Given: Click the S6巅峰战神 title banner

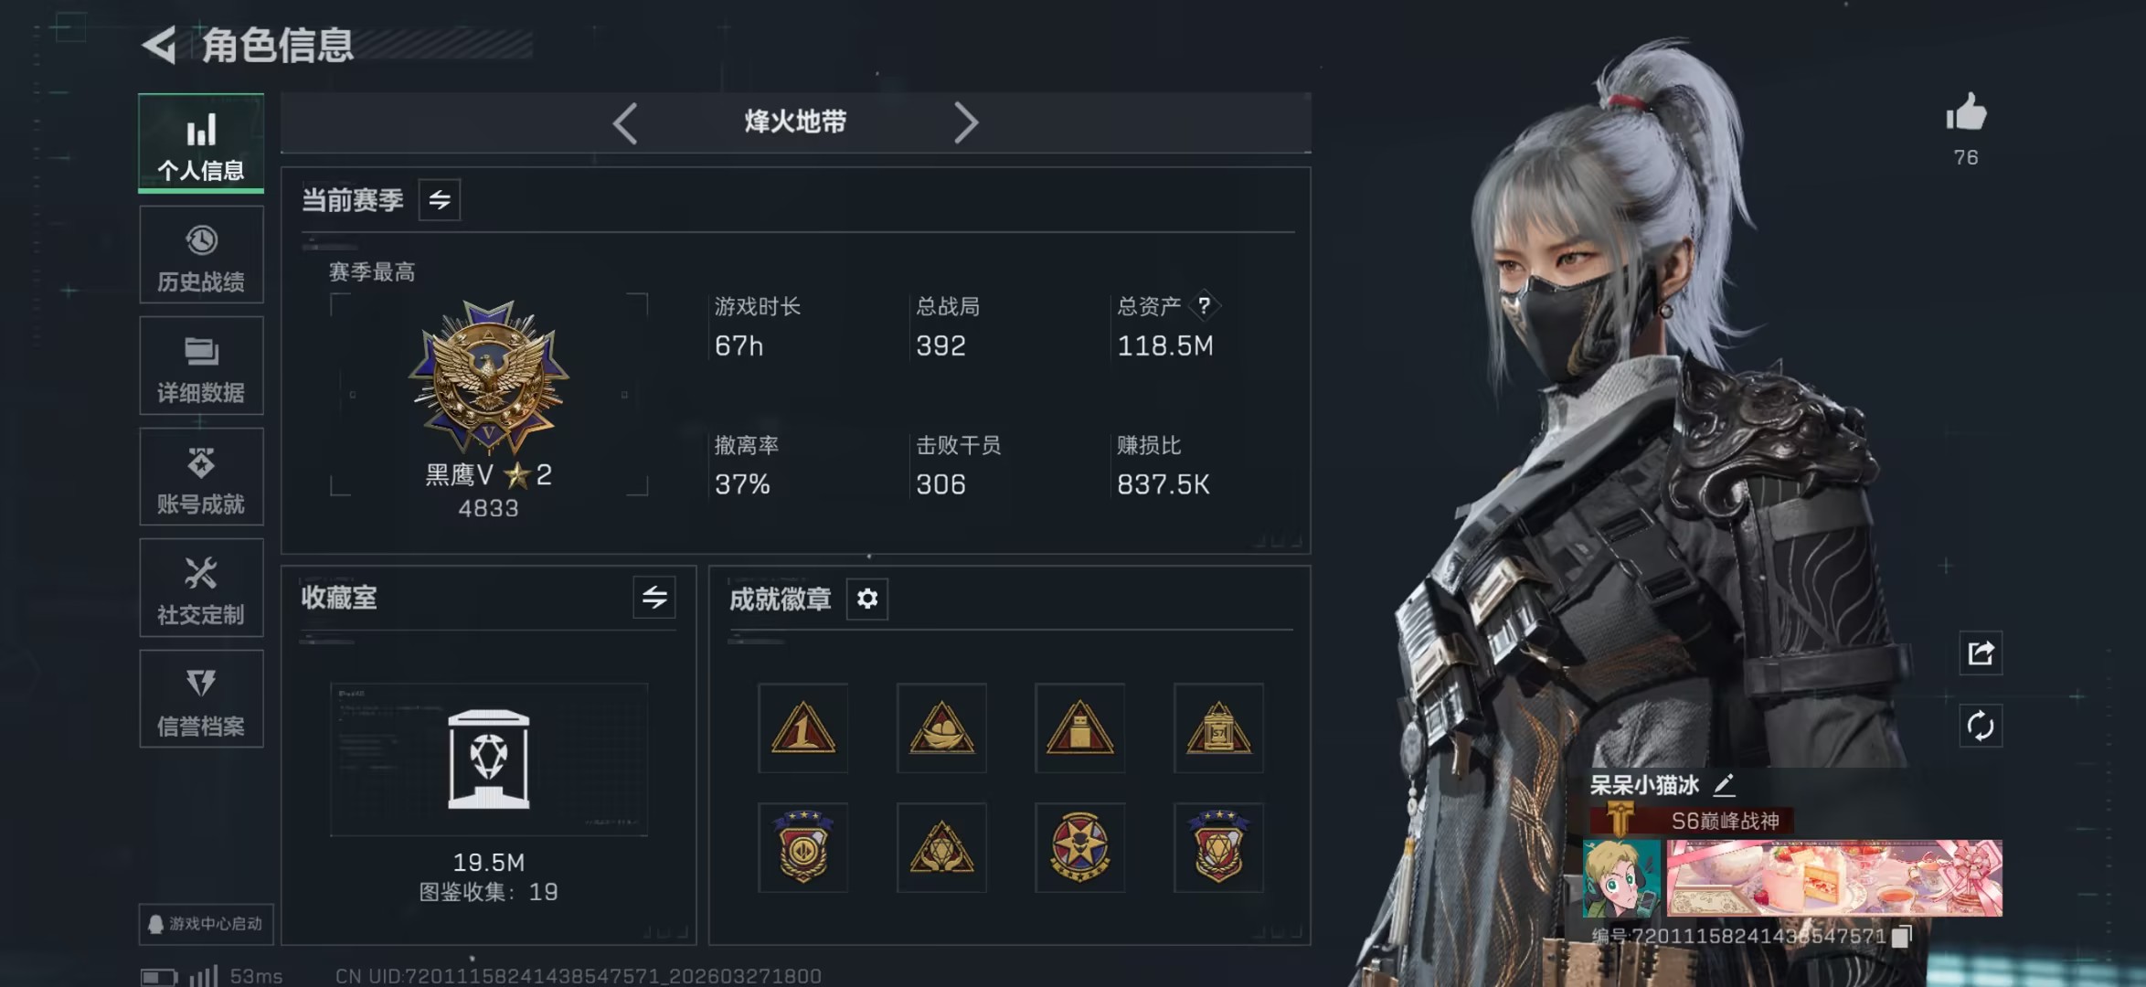Looking at the screenshot, I should [x=1691, y=821].
